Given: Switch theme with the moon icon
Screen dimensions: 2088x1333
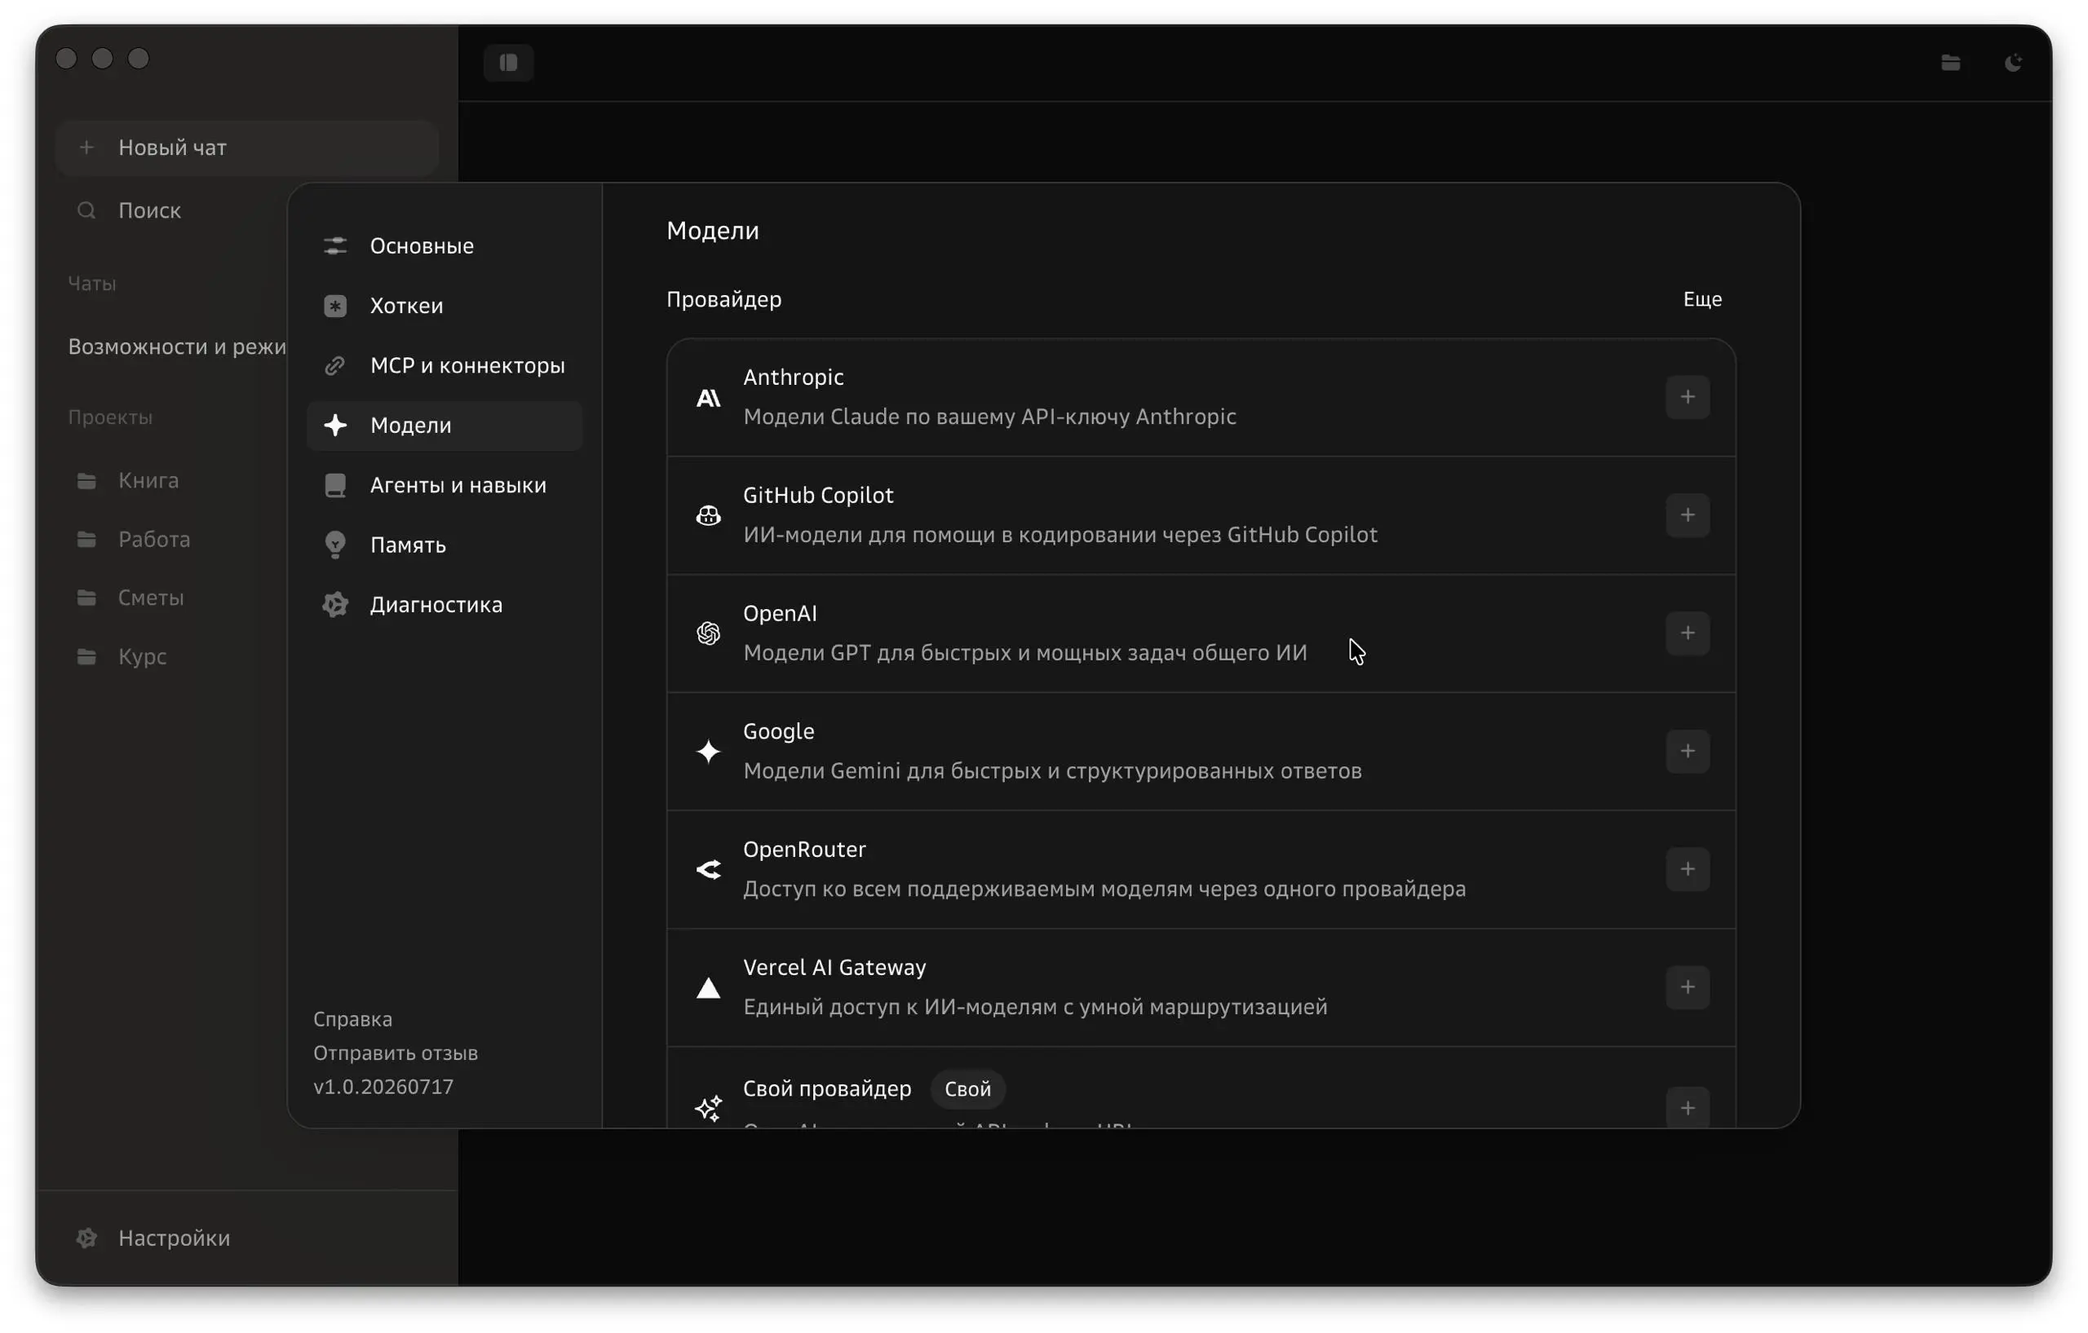Looking at the screenshot, I should click(x=2013, y=63).
